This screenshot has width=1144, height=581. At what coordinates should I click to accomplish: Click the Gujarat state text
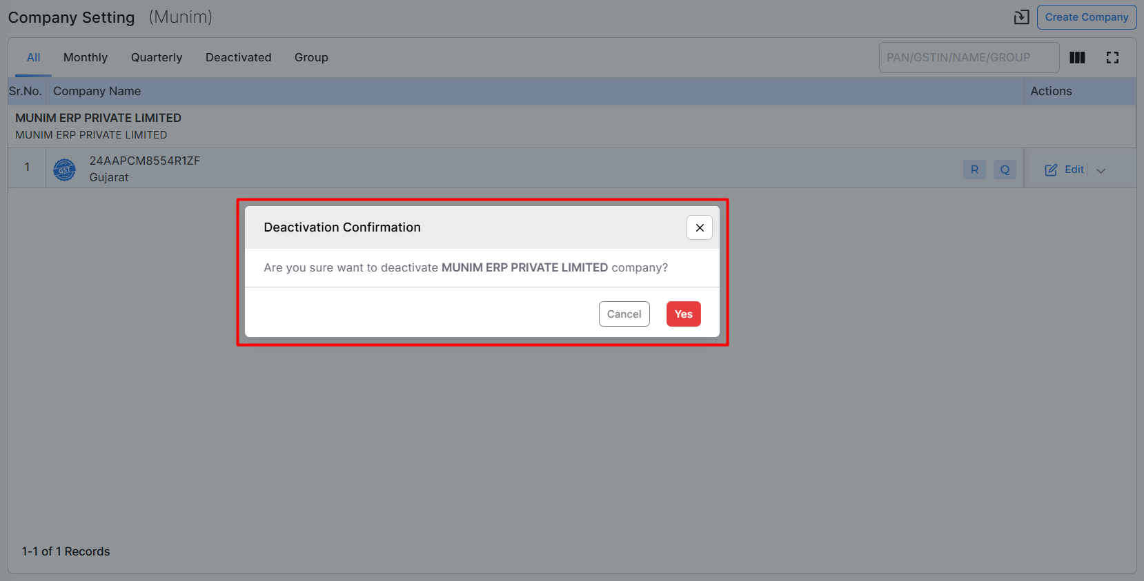point(109,178)
